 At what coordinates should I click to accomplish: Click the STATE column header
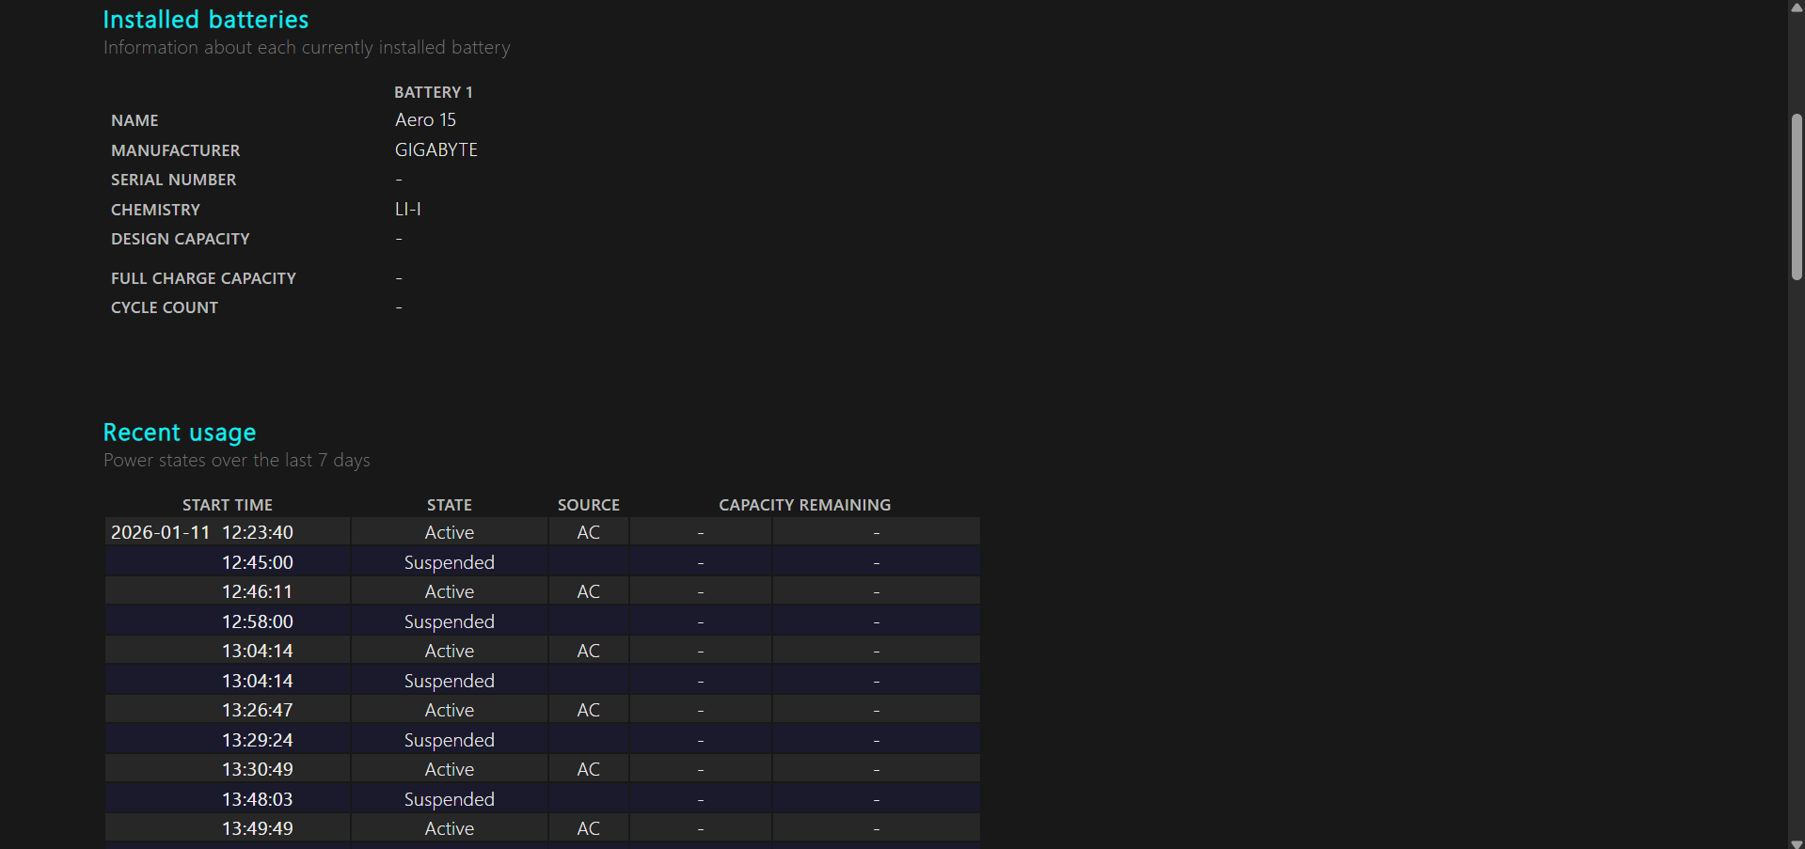click(x=449, y=505)
